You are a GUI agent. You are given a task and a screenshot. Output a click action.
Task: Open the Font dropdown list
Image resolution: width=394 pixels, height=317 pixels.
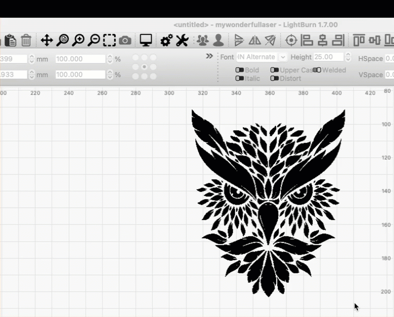pyautogui.click(x=282, y=57)
